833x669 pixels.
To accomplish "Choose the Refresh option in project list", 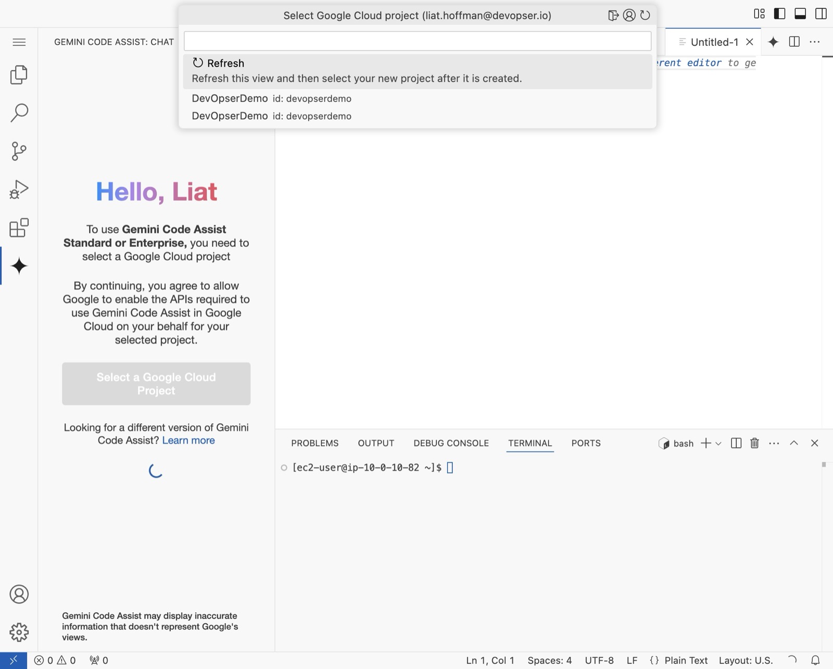I will pos(418,71).
